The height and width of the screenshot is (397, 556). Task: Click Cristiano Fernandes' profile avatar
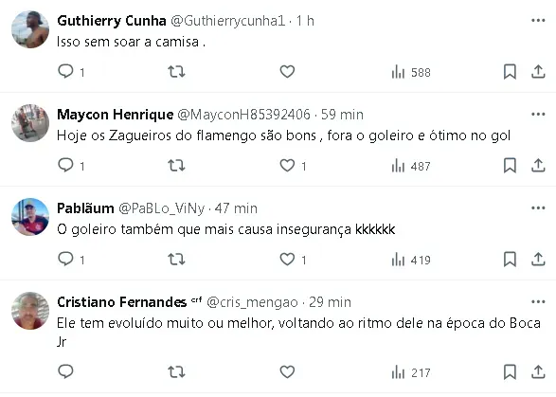(30, 311)
